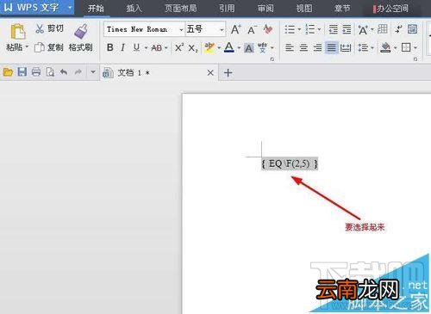Click the Print icon
This screenshot has height=314, width=431.
(36, 72)
